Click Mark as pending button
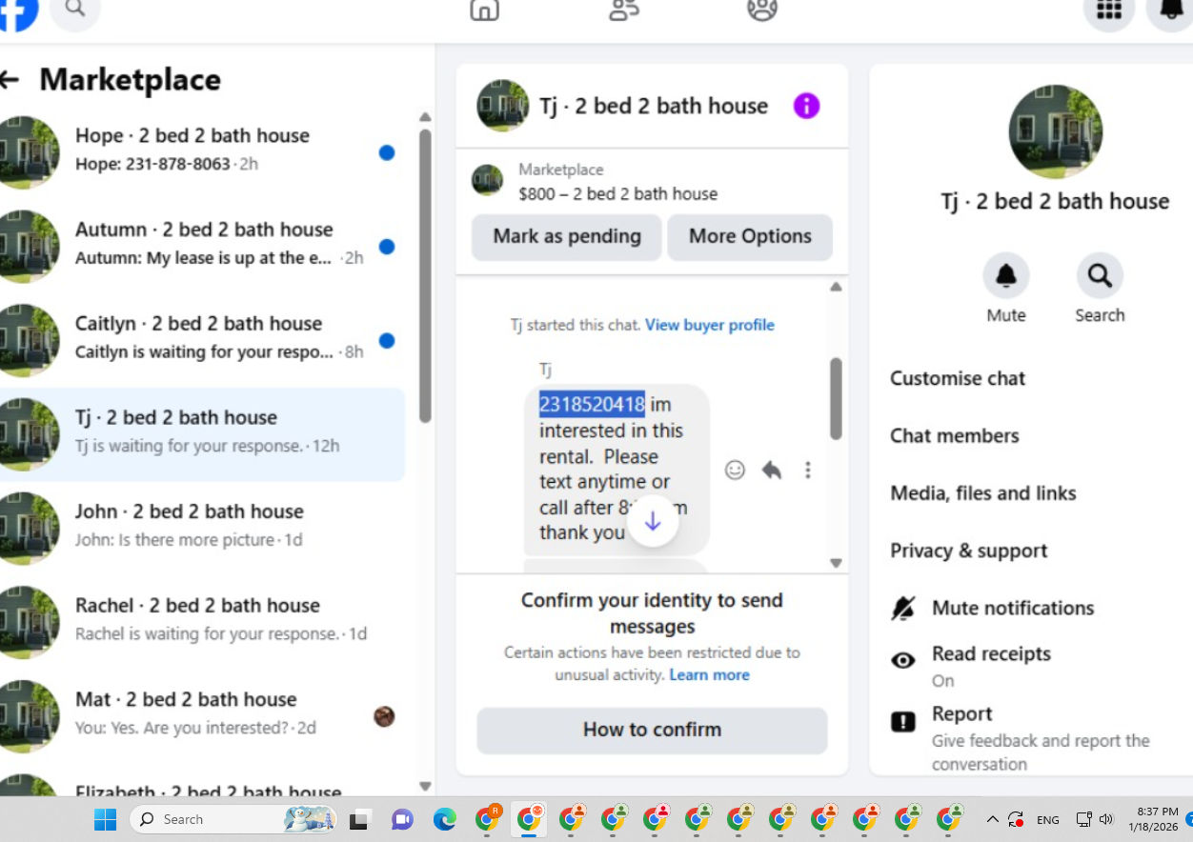This screenshot has width=1193, height=842. tap(567, 237)
